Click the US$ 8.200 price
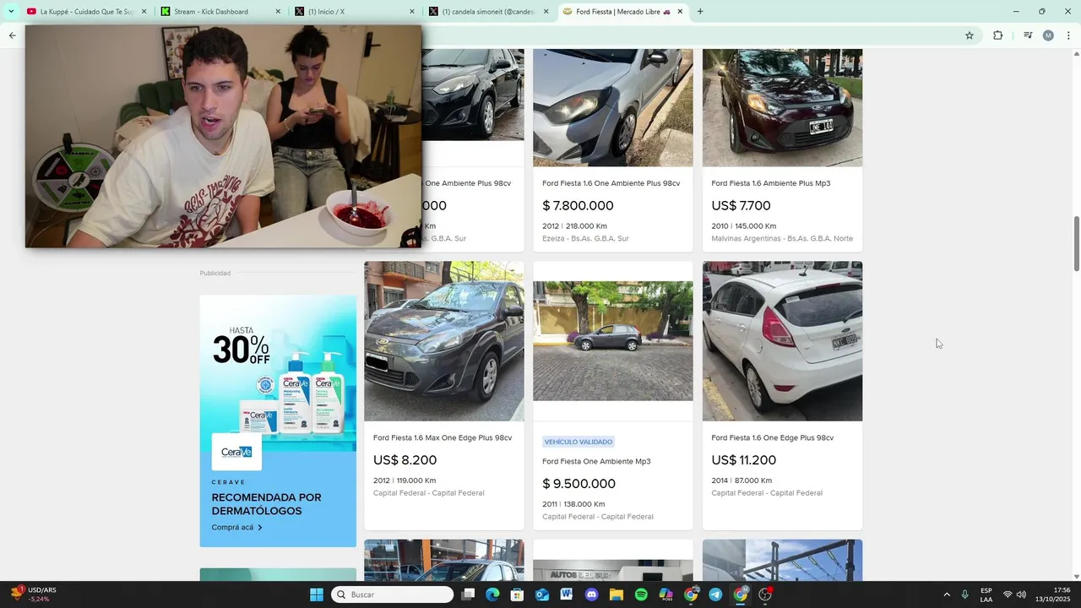 (x=405, y=460)
